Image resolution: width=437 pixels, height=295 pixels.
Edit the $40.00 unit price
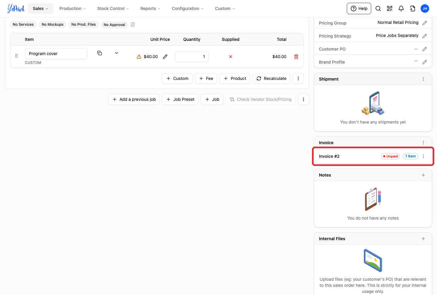165,57
